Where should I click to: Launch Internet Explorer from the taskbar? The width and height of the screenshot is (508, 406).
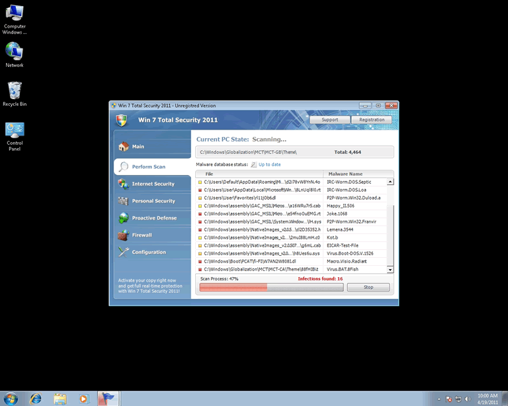coord(36,398)
